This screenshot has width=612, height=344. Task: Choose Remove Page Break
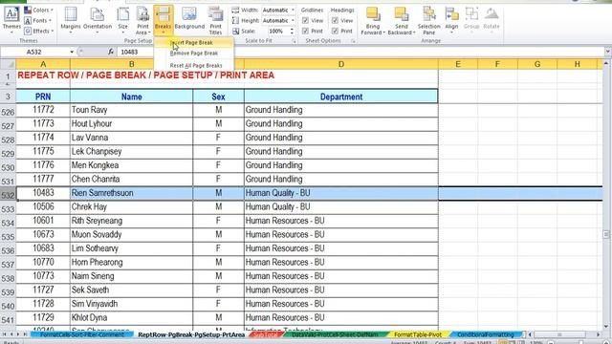point(194,54)
